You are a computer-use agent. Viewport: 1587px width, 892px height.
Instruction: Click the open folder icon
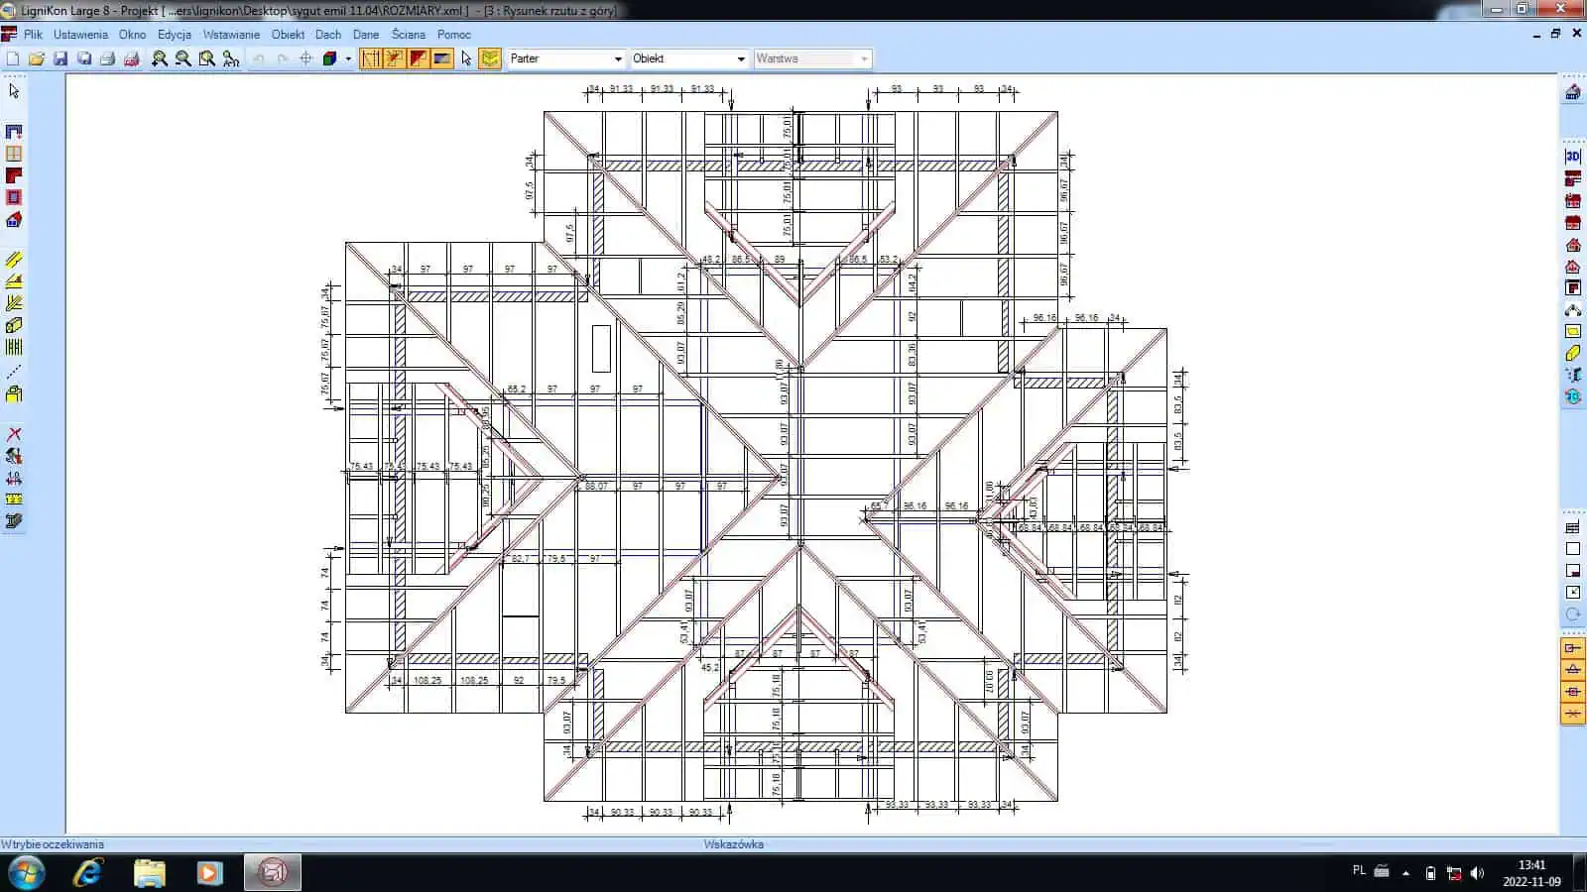(37, 59)
